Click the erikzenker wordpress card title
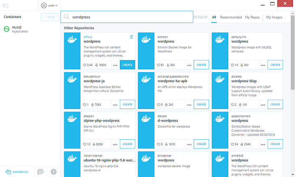Image resolution: width=295 pixels, height=177 pixels. coord(166,160)
